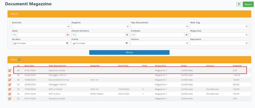Open the Magazzino filter dropdown
The image size is (255, 108).
219,35
